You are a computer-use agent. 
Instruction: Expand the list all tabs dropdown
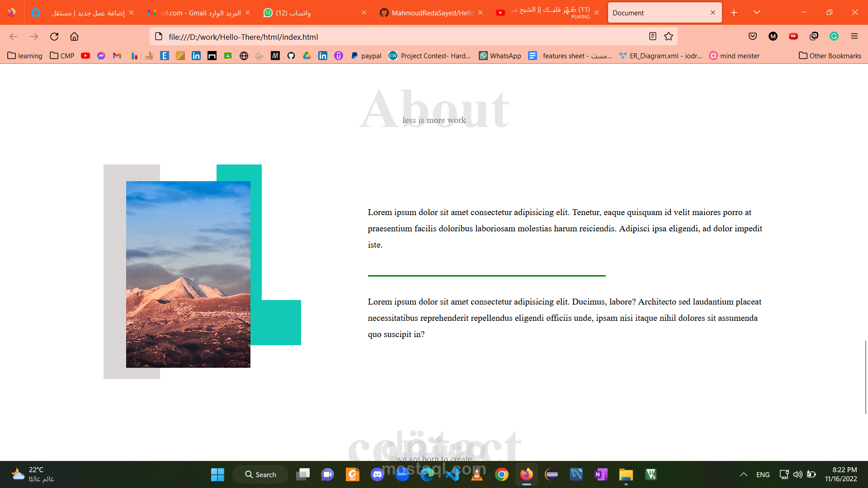(756, 13)
